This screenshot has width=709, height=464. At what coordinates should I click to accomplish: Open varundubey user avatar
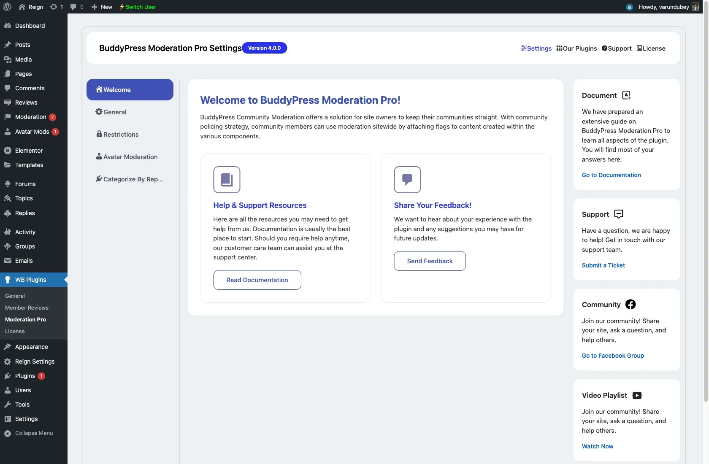[695, 7]
